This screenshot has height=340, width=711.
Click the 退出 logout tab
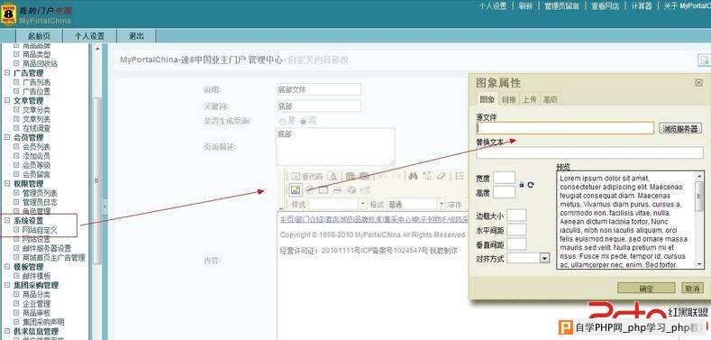point(136,36)
